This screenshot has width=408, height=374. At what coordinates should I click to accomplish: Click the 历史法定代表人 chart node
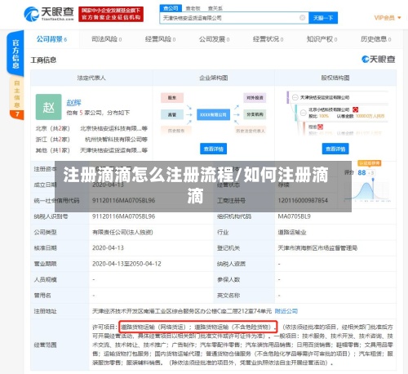(251, 131)
